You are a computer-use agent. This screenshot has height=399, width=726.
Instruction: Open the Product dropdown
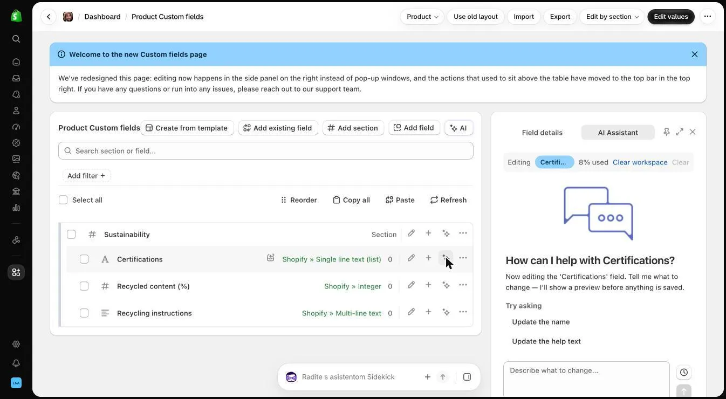point(422,17)
